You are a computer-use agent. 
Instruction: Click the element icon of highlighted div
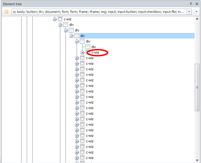coord(77,36)
